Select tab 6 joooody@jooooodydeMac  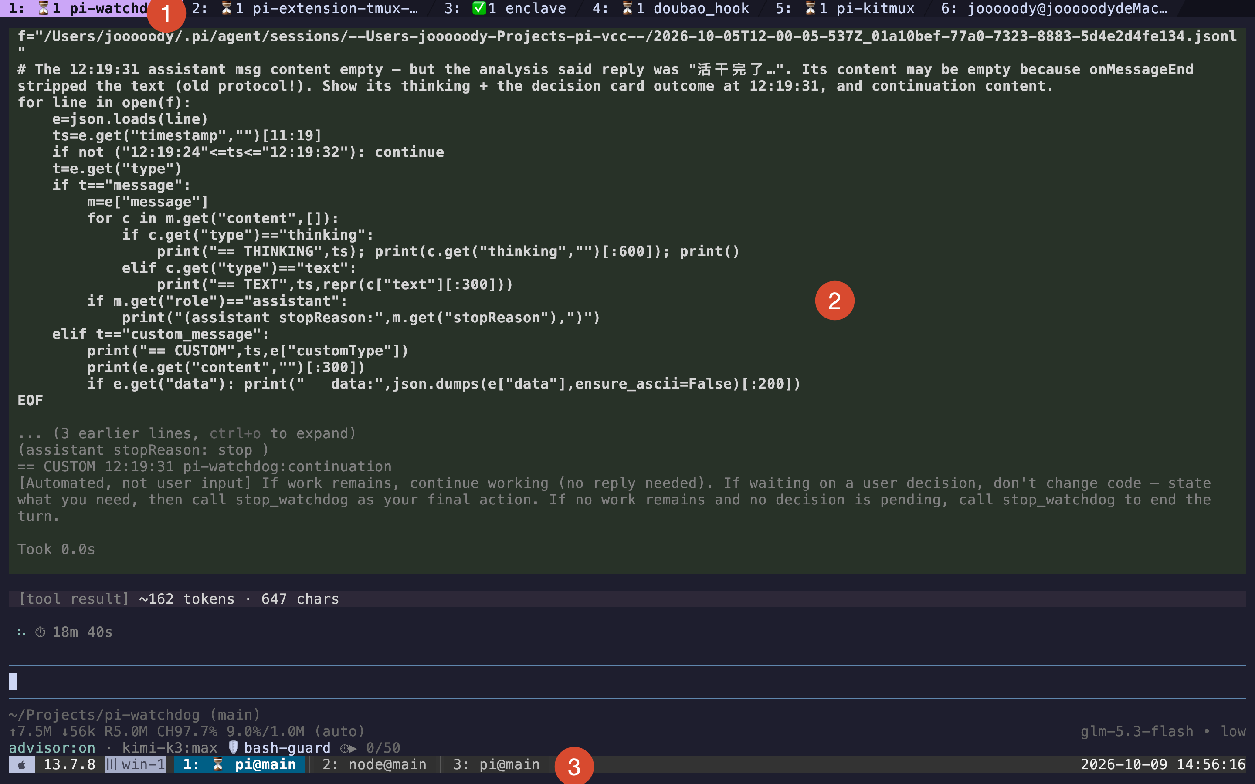1054,8
